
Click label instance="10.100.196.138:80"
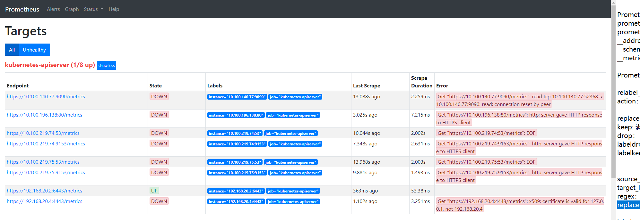click(x=236, y=115)
